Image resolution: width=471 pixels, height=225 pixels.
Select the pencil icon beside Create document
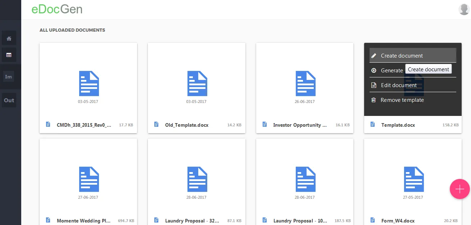tap(374, 56)
